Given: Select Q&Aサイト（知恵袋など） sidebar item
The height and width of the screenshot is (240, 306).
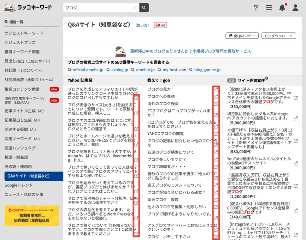Looking at the screenshot, I should pos(34,176).
